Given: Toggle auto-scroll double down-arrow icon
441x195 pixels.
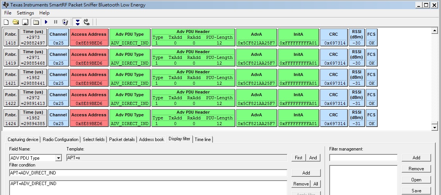Looking at the screenshot, I should click(x=77, y=22).
